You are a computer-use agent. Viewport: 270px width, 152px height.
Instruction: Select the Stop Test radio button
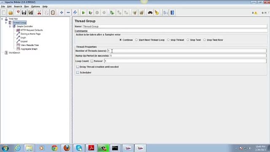[x=188, y=40]
